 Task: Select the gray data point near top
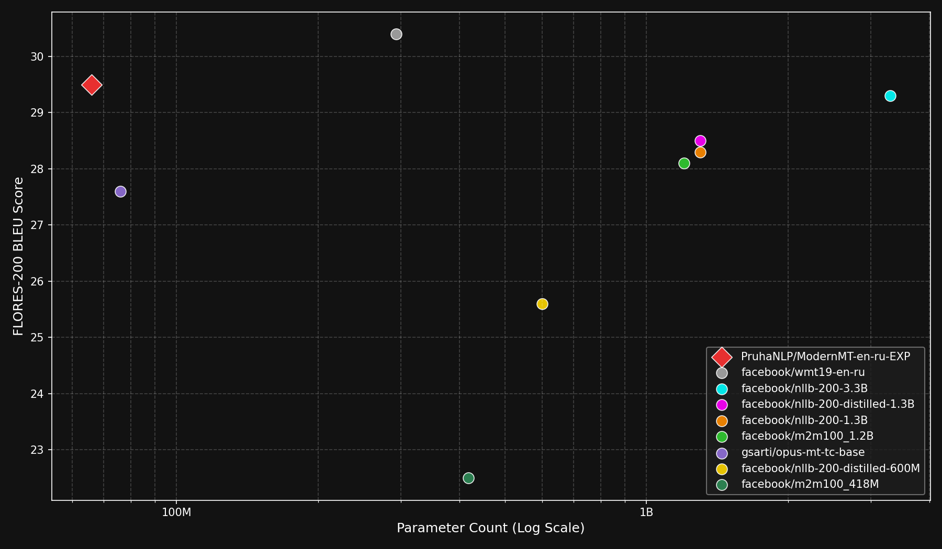(396, 35)
